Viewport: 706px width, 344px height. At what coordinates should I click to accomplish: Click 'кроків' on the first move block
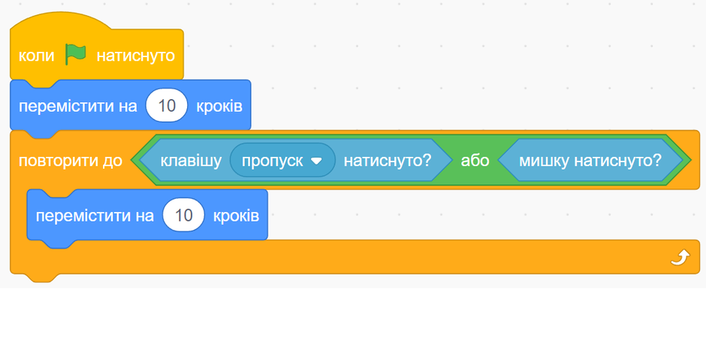click(219, 106)
